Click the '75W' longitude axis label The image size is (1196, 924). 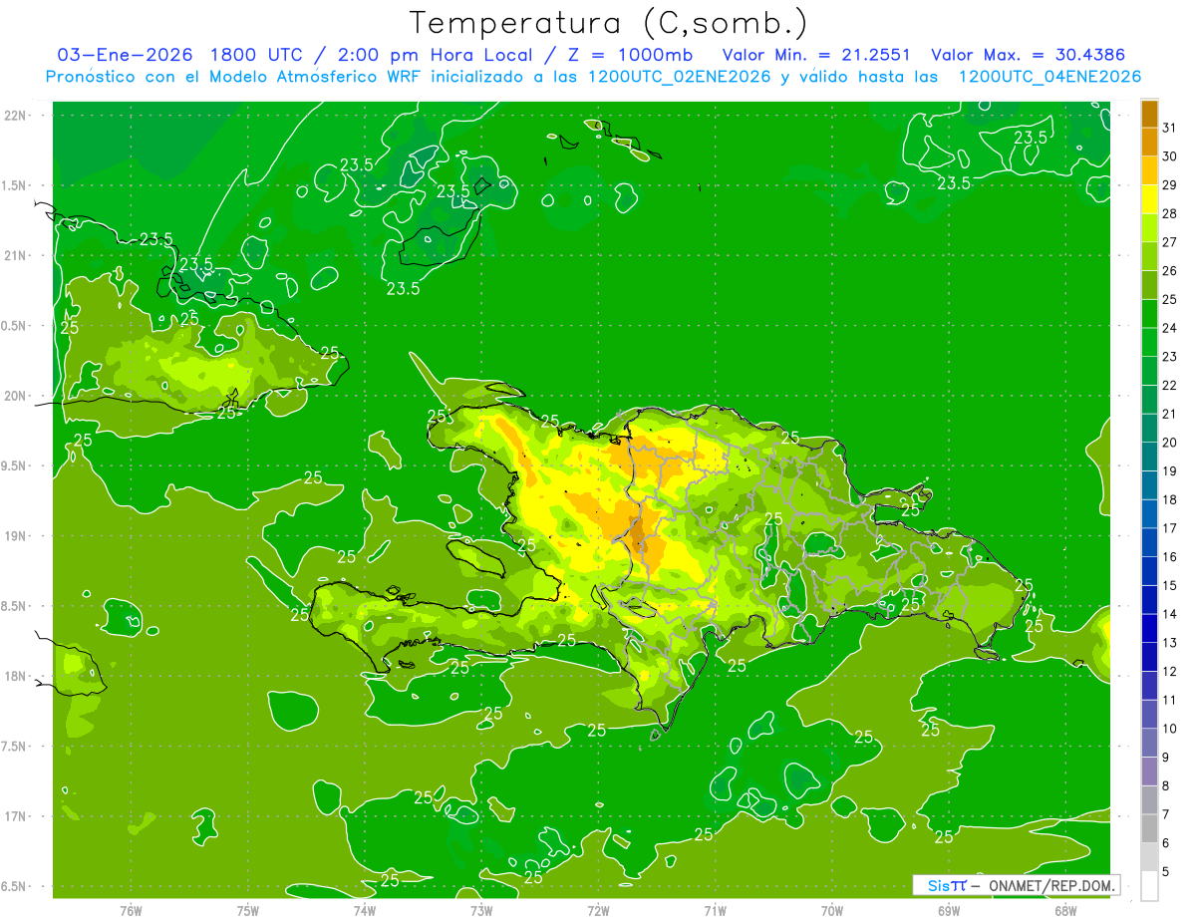247,910
